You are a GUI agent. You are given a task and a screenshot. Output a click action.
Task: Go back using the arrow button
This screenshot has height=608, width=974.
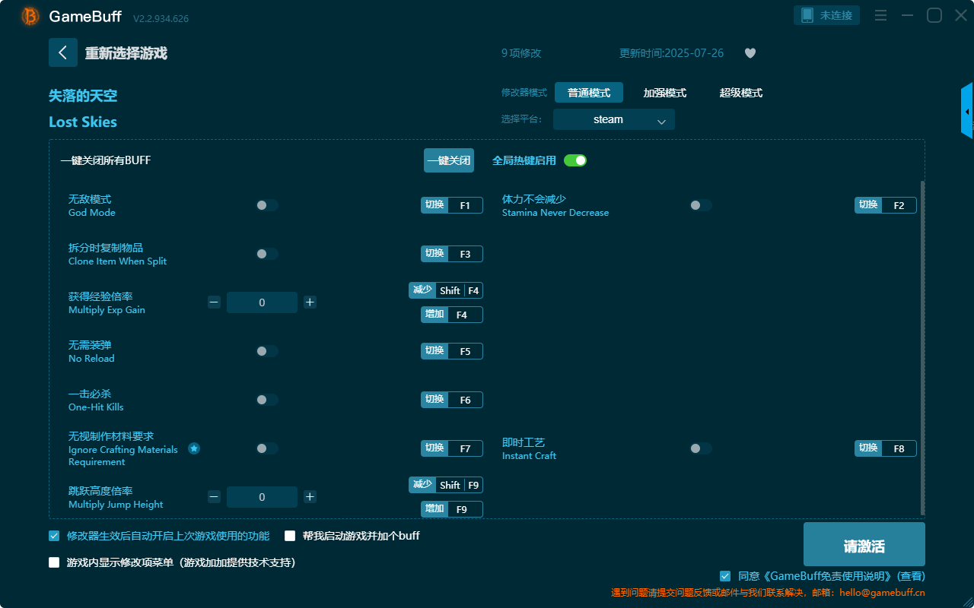click(x=63, y=52)
